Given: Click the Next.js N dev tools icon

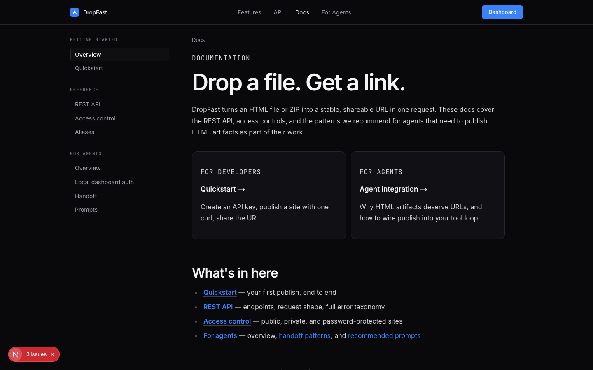Looking at the screenshot, I should (16, 354).
